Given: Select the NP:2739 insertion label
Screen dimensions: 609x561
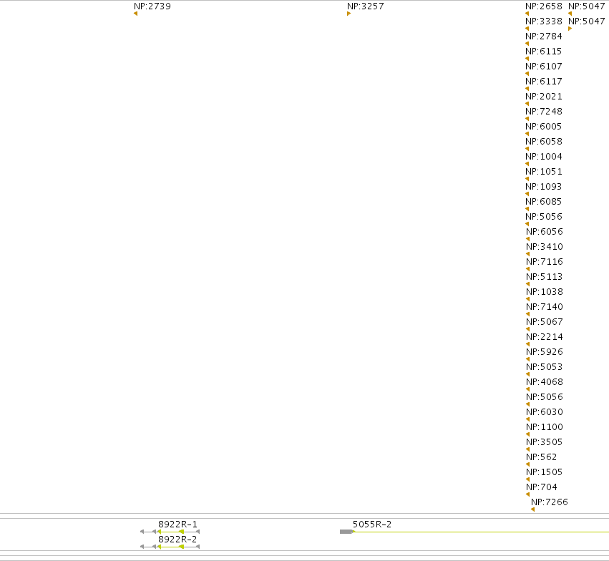Looking at the screenshot, I should pyautogui.click(x=152, y=6).
